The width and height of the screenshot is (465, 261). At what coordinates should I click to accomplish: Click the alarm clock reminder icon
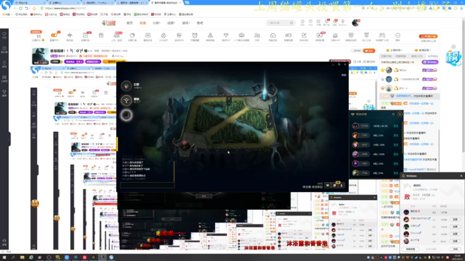195,35
